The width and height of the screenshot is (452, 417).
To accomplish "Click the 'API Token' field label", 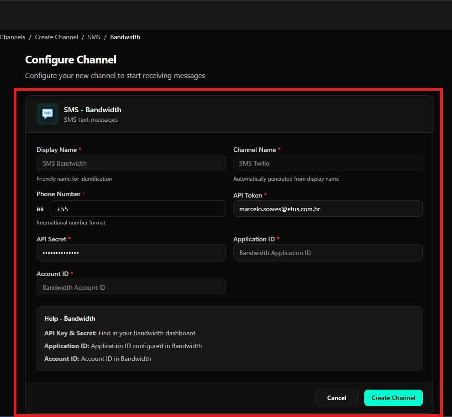I will (x=247, y=195).
